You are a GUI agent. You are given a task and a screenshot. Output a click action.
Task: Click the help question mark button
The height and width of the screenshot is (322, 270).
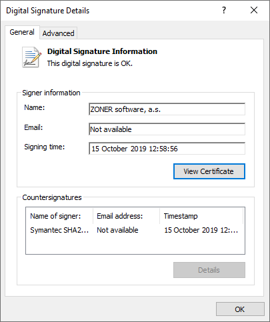224,10
